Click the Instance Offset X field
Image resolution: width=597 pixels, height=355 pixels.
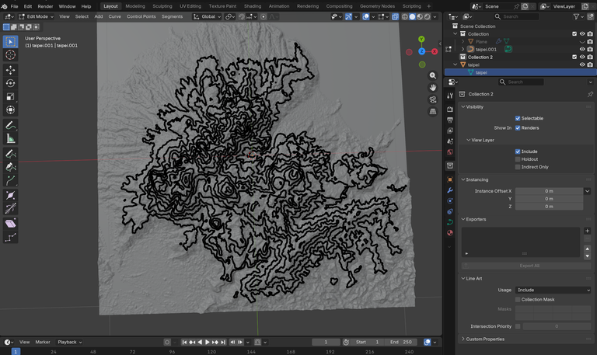pos(549,191)
